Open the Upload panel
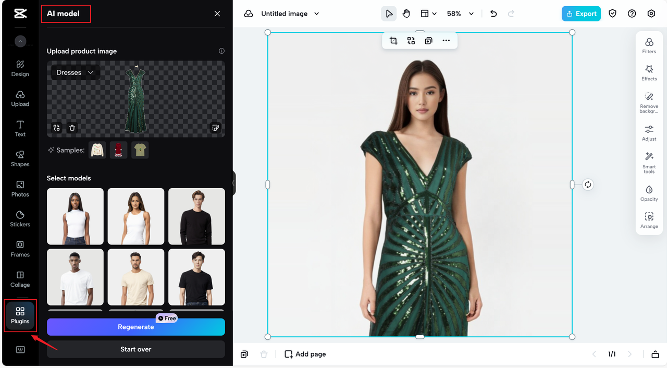667x368 pixels. click(20, 99)
